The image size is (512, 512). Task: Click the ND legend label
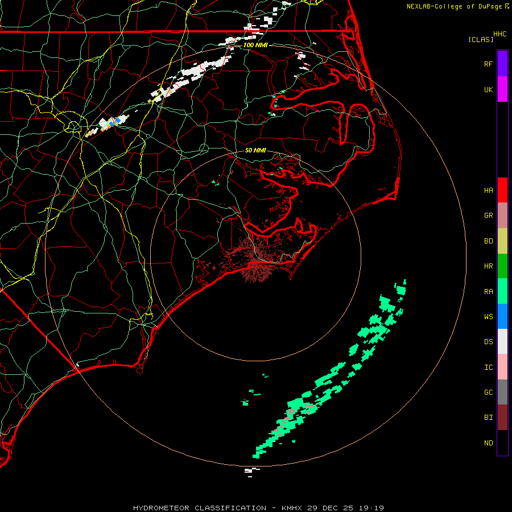click(x=488, y=443)
